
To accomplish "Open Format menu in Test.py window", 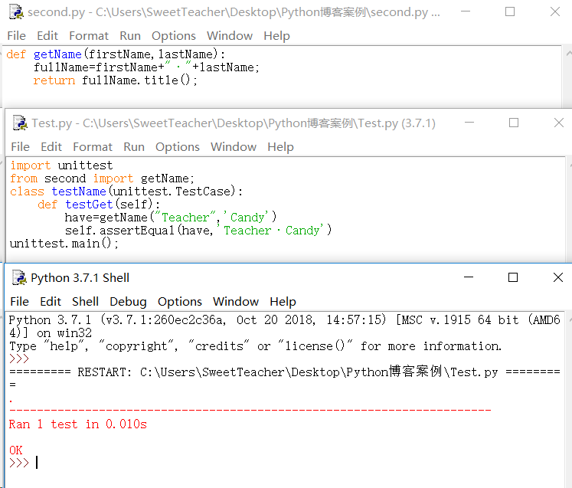I will [x=93, y=147].
